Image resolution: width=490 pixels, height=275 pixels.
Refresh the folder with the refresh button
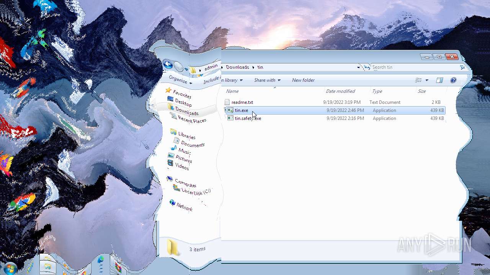point(367,67)
